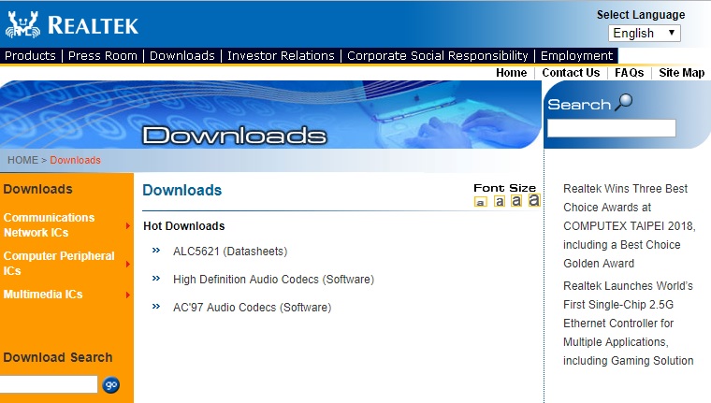Click the arrow bullet beside ALC5621

tap(156, 252)
